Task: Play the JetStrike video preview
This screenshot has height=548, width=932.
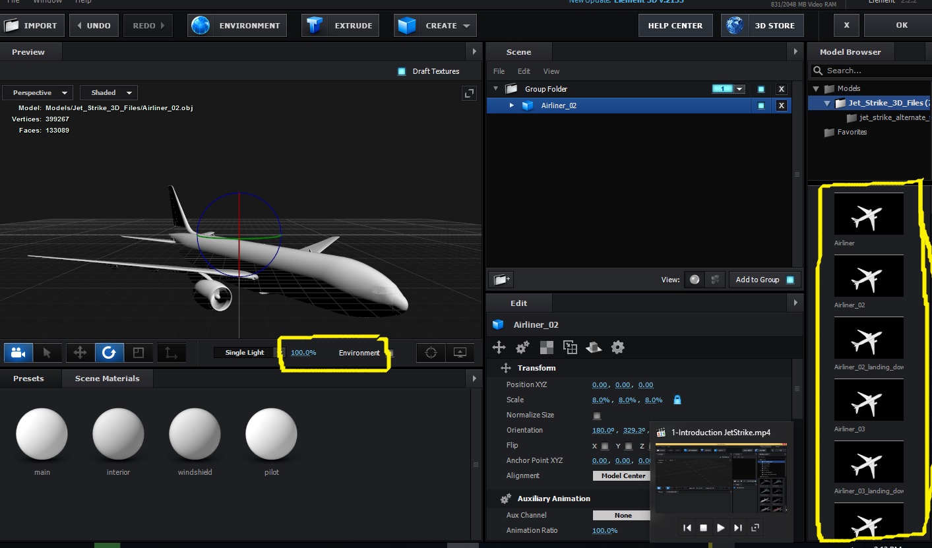Action: (720, 528)
